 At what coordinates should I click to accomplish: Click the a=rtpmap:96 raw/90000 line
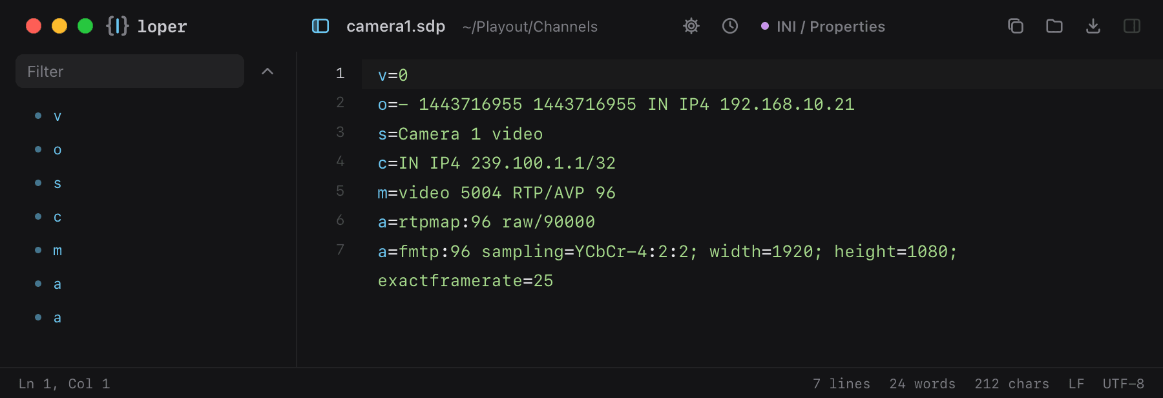coord(486,222)
